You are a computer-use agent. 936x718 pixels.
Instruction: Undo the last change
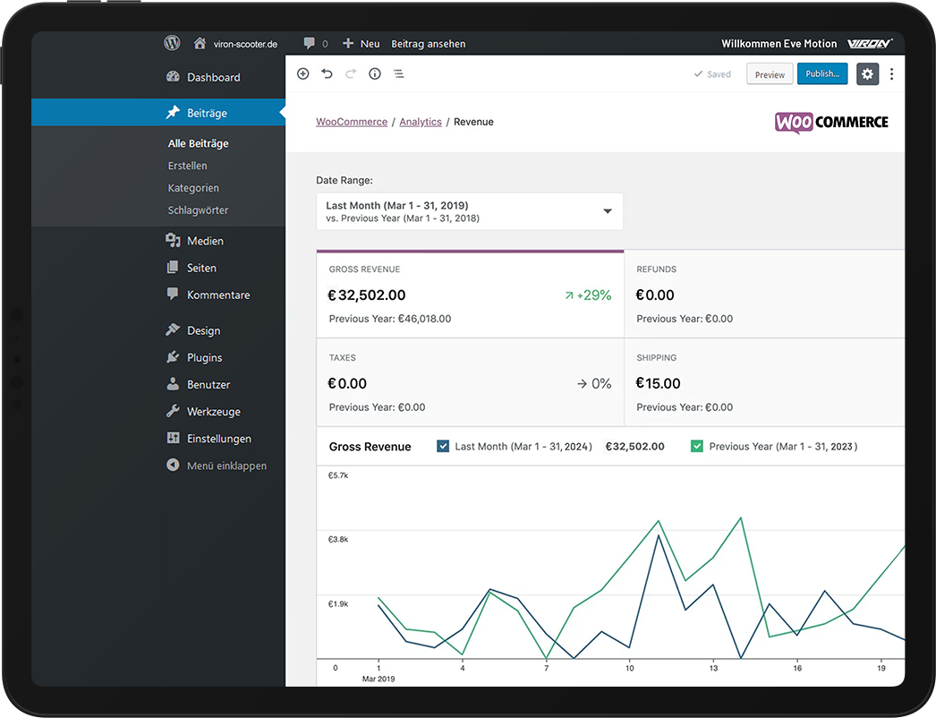[328, 73]
